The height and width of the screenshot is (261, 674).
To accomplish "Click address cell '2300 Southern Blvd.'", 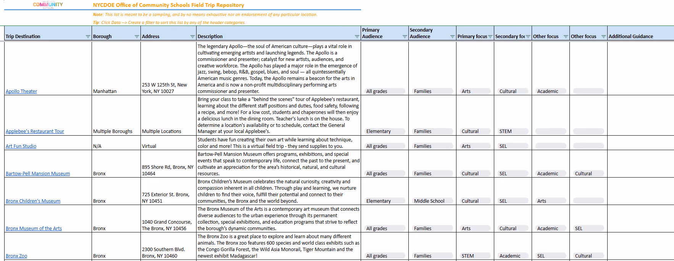I will pyautogui.click(x=168, y=246).
